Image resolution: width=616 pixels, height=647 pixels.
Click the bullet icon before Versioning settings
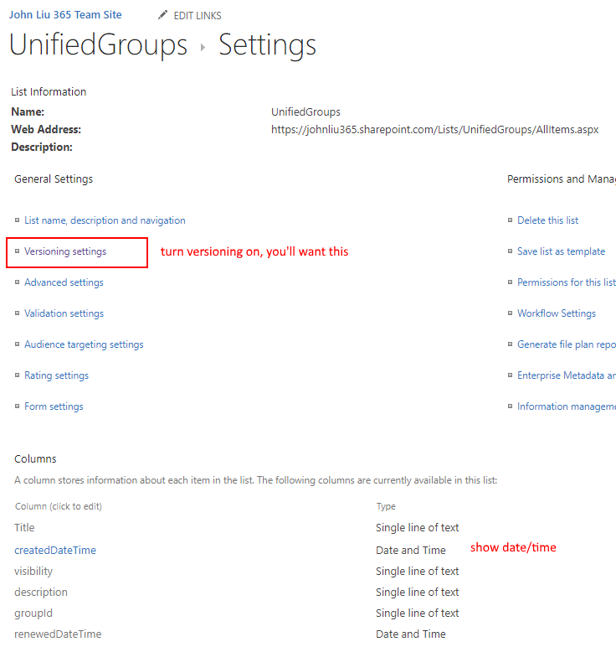pos(17,251)
